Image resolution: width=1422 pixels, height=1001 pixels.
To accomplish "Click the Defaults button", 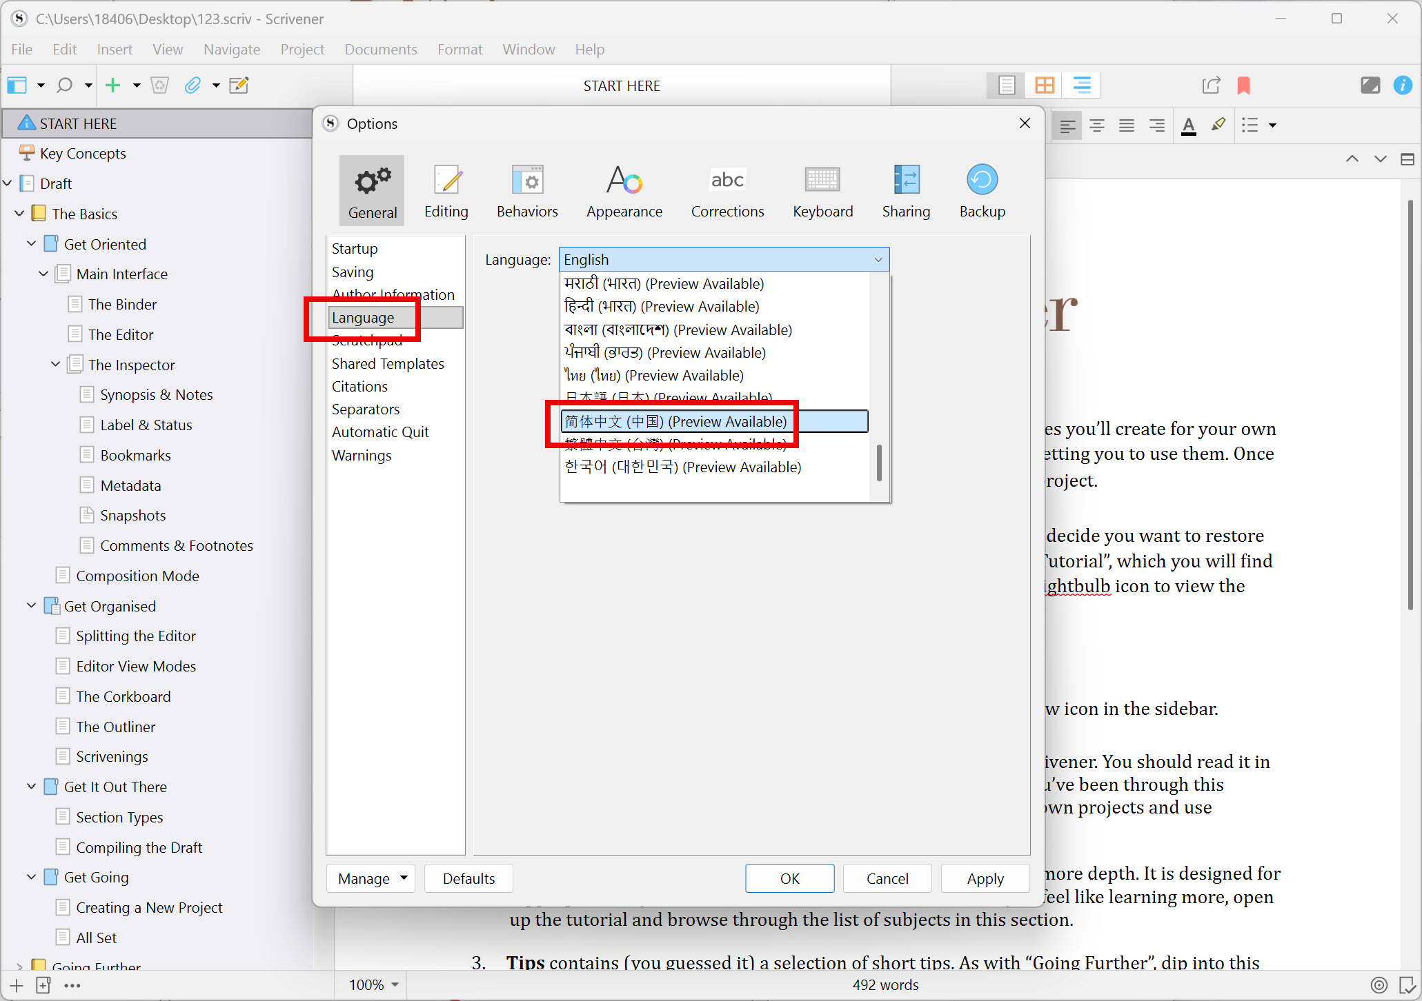I will coord(468,878).
